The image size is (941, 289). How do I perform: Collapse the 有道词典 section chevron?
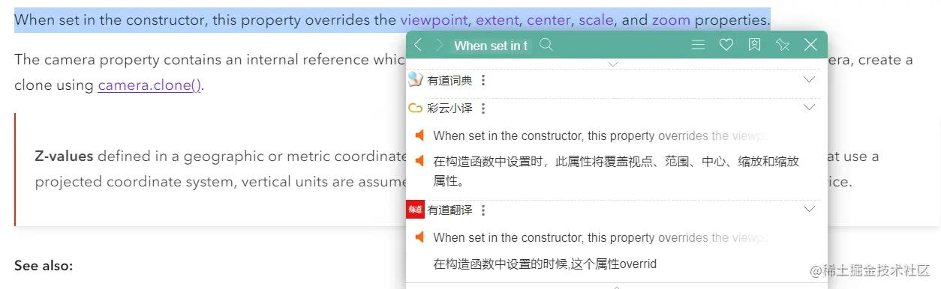pos(809,79)
